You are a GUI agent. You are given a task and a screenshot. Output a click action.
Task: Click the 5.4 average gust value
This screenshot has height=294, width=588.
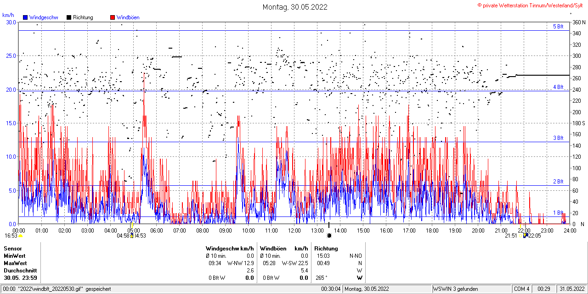click(304, 271)
